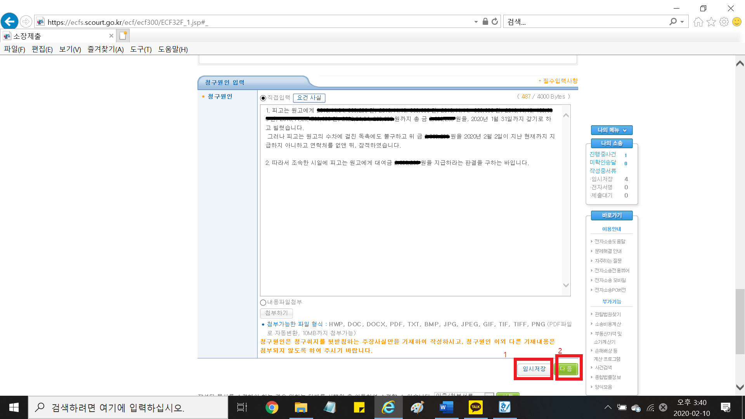Click the page refresh icon in address bar
745x419 pixels.
coord(495,22)
